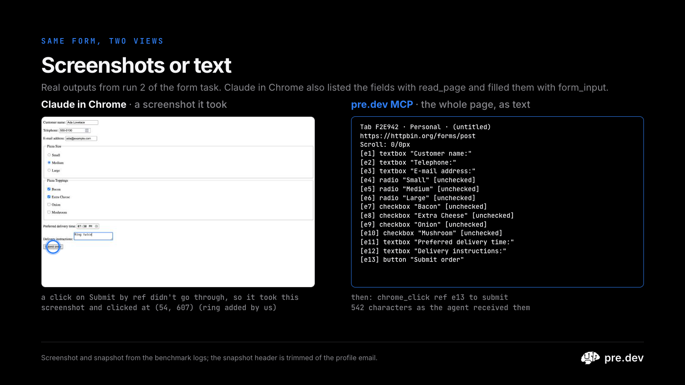Select the line '[e2] textbox "Telephone:"'

pos(408,163)
